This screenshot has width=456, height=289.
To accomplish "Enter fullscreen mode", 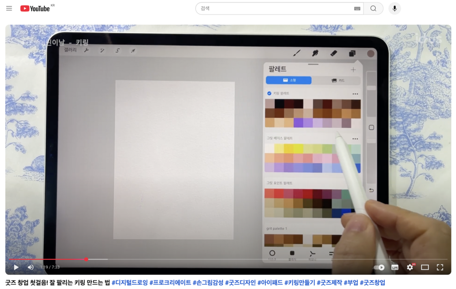I will 440,267.
